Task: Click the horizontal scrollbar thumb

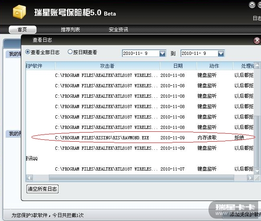Action: coord(142,178)
